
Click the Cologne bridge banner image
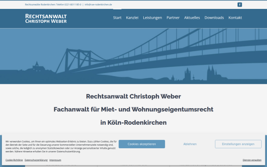point(133,56)
